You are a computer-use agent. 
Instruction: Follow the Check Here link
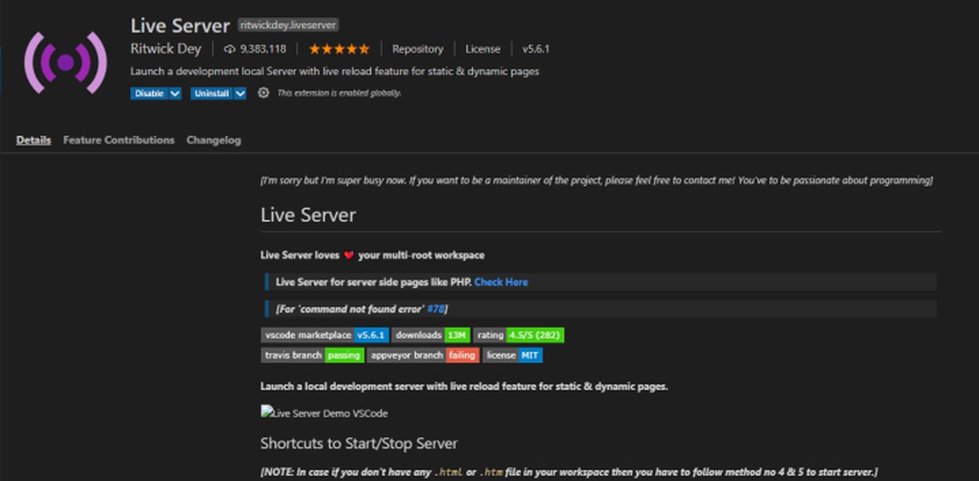pos(501,282)
